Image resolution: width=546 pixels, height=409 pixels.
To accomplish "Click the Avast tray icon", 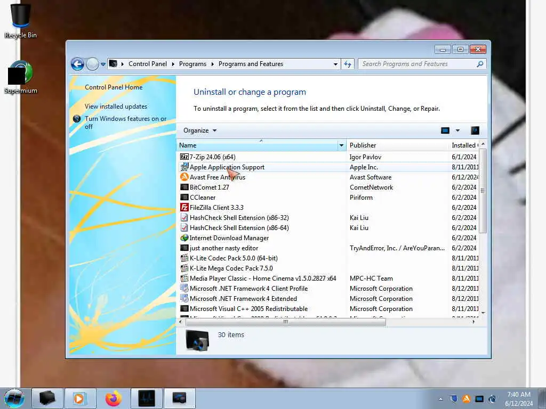I will pos(466,399).
